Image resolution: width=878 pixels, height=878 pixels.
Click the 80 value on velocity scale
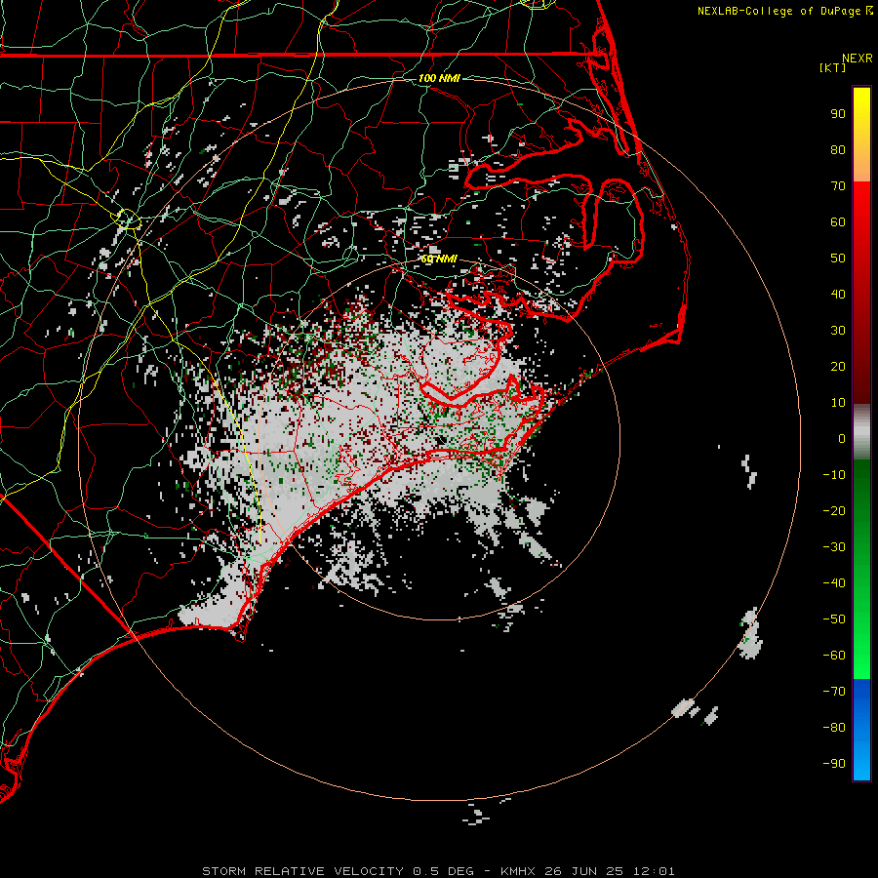838,149
